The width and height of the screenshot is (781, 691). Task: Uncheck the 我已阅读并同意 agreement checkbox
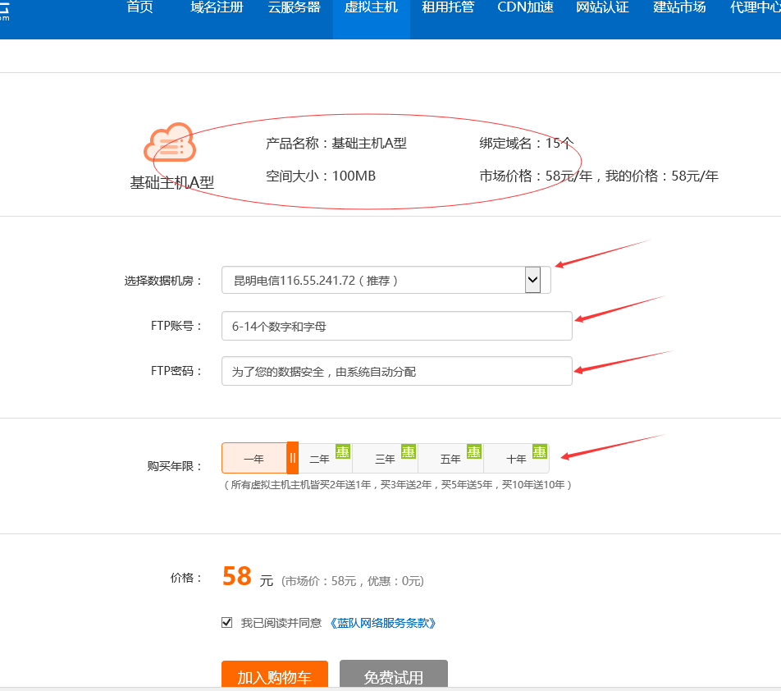pyautogui.click(x=226, y=621)
